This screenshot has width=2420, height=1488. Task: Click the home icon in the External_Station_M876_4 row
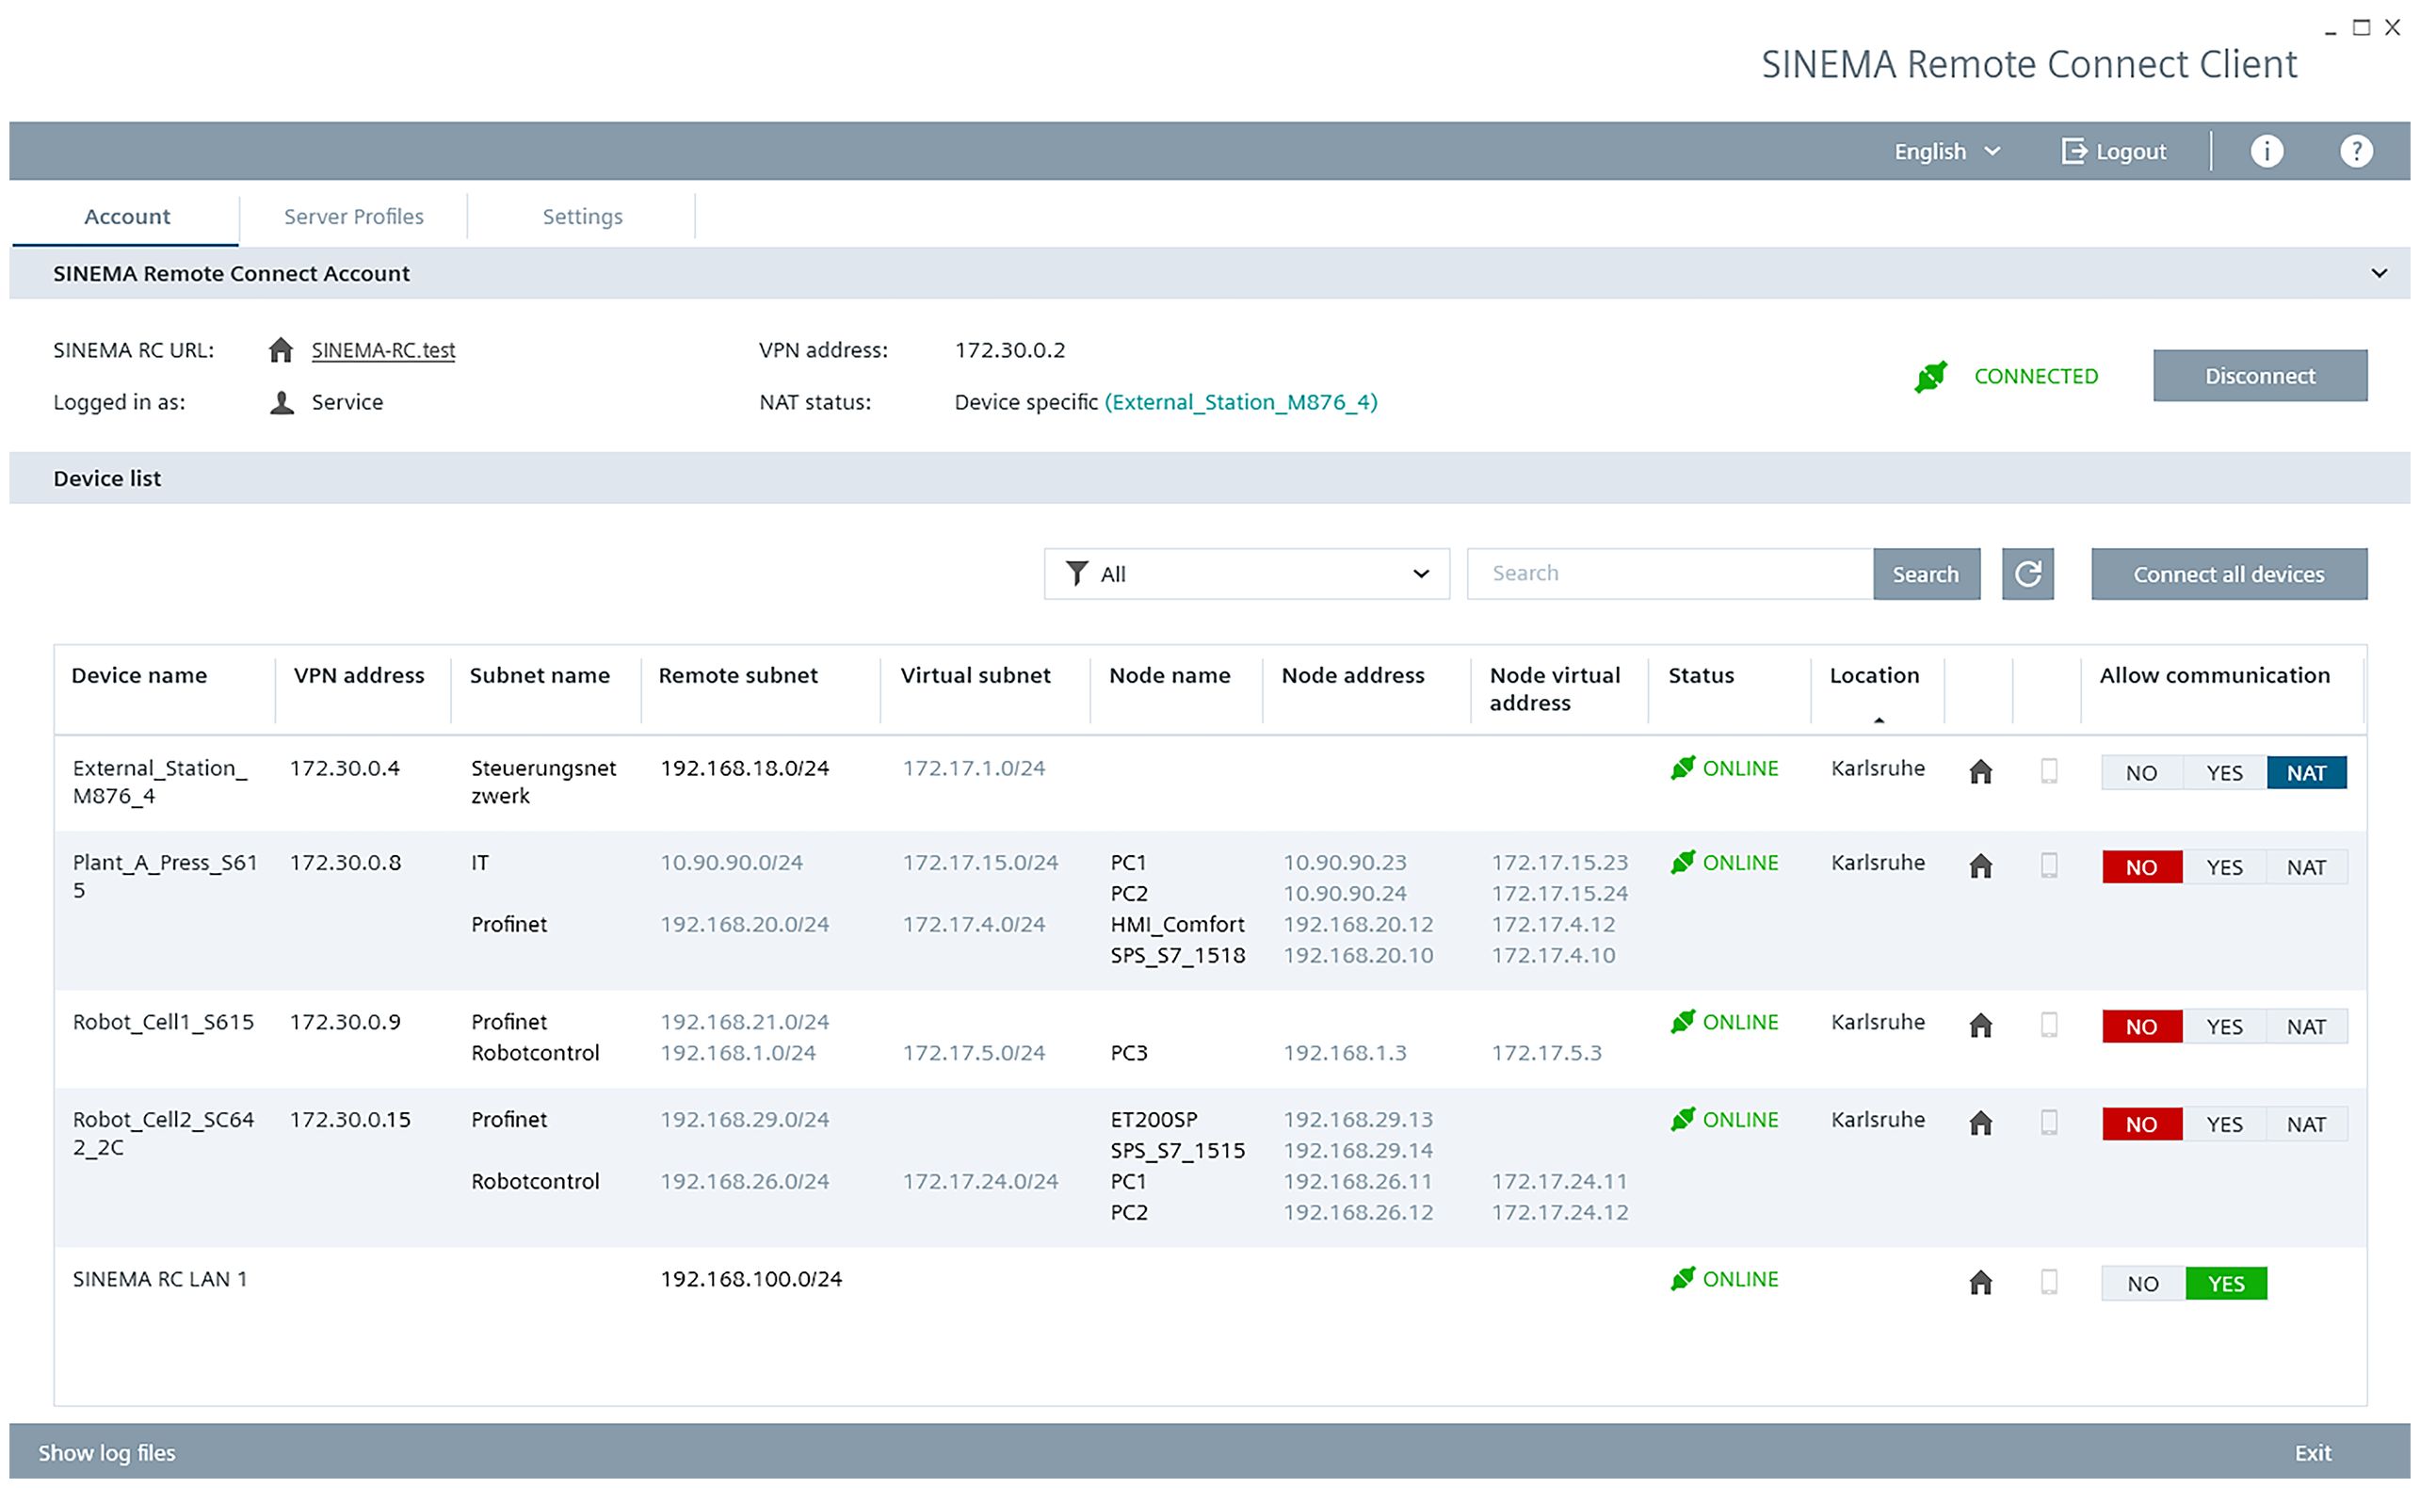point(1980,771)
